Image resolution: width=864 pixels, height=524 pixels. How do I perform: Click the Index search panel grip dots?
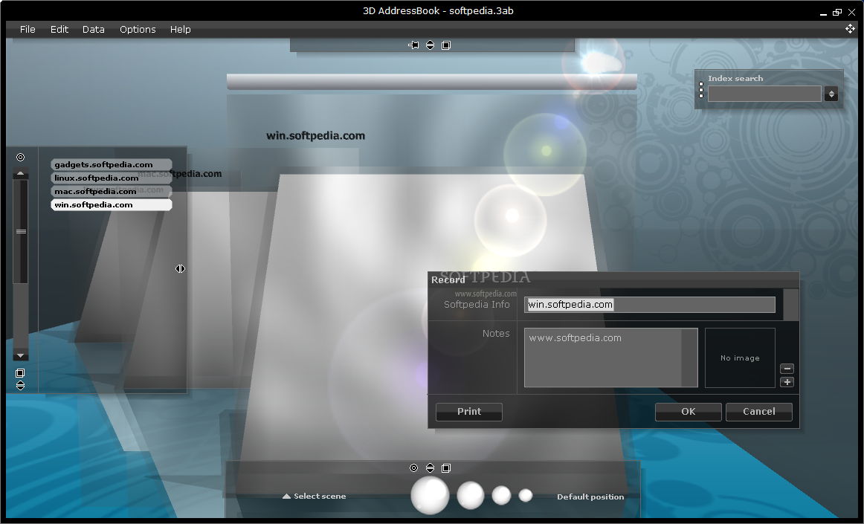pos(701,90)
